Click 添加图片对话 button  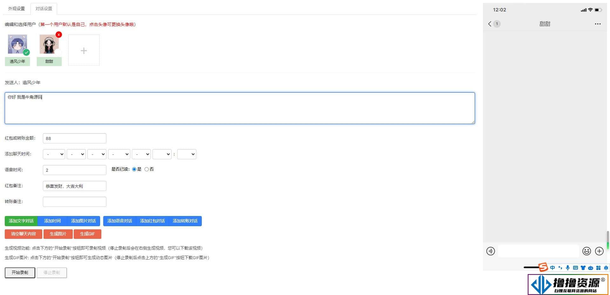(x=84, y=221)
